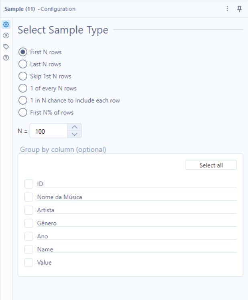The height and width of the screenshot is (300, 248).
Task: Click the Select all button
Action: pyautogui.click(x=211, y=165)
